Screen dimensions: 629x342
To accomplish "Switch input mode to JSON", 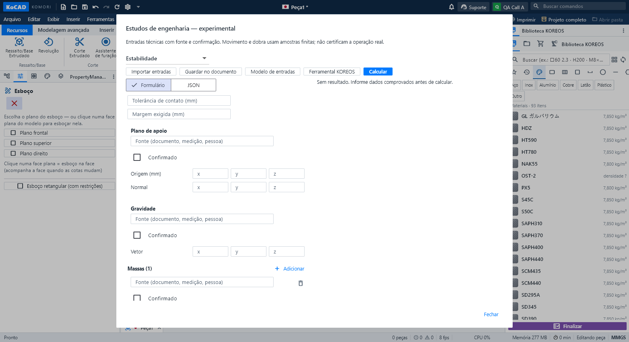I will tap(193, 85).
